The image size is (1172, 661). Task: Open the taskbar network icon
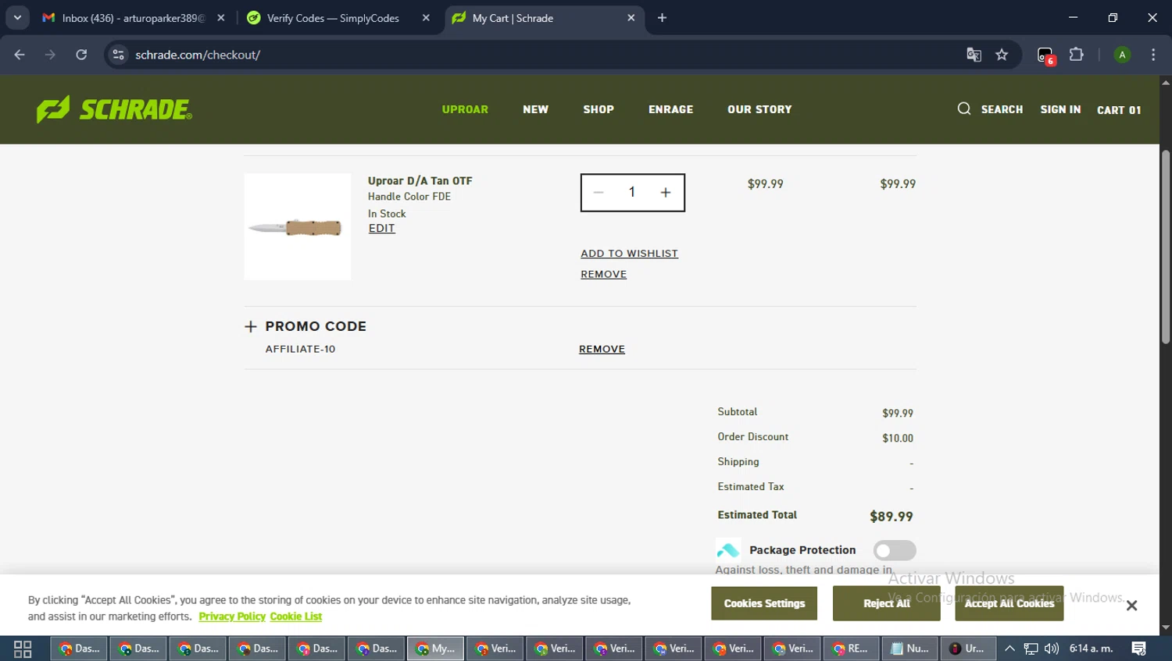pos(1031,649)
